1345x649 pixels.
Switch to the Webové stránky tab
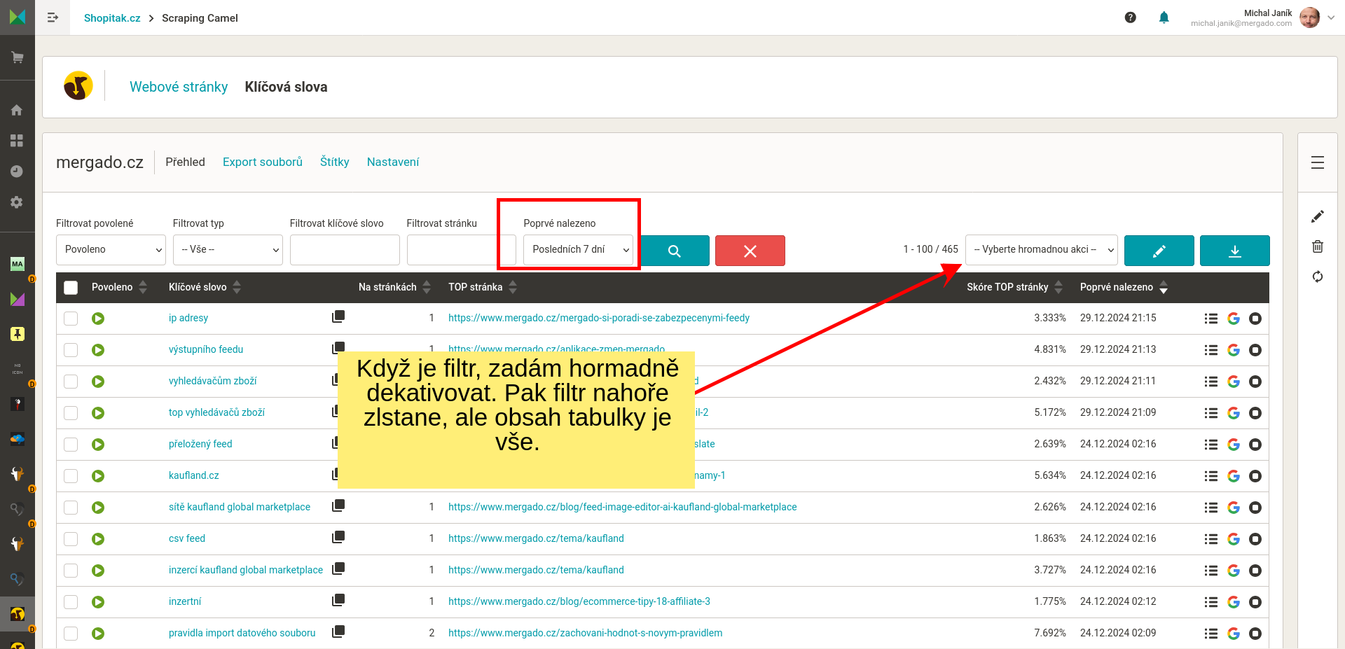coord(179,87)
